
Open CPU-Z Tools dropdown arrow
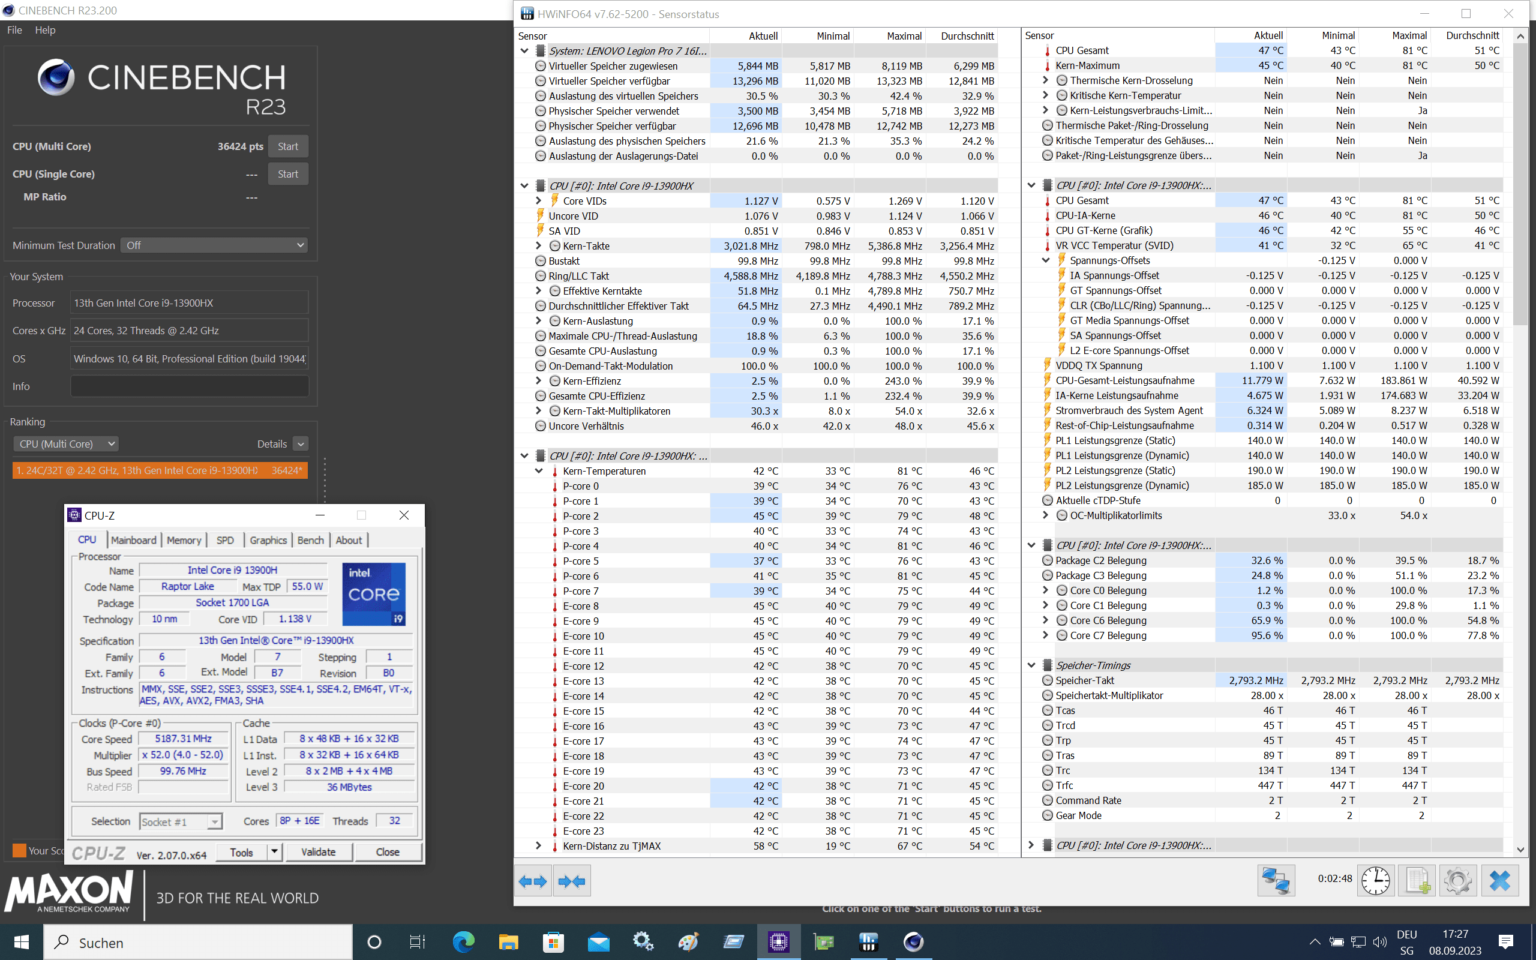(x=275, y=851)
